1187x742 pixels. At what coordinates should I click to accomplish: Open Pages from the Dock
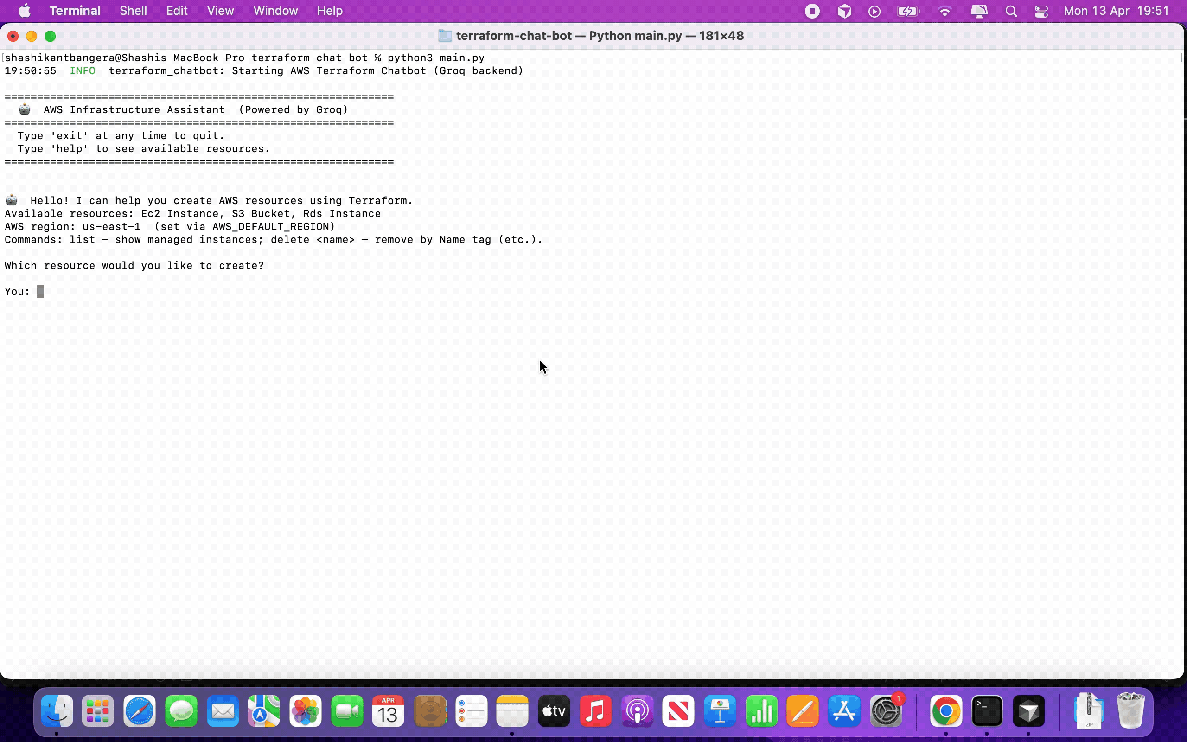click(x=803, y=710)
